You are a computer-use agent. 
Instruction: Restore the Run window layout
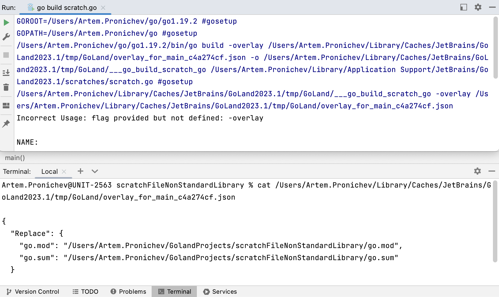click(x=6, y=105)
